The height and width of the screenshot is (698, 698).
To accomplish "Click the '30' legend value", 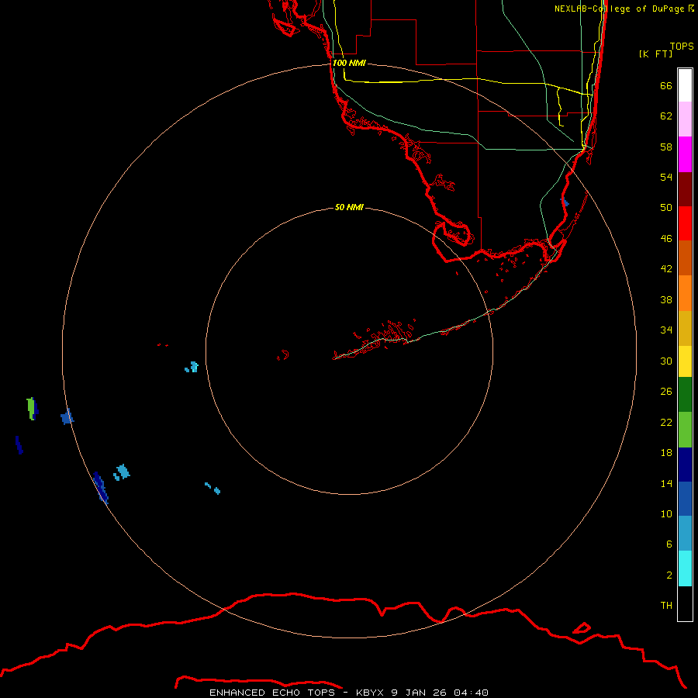I will coord(666,361).
